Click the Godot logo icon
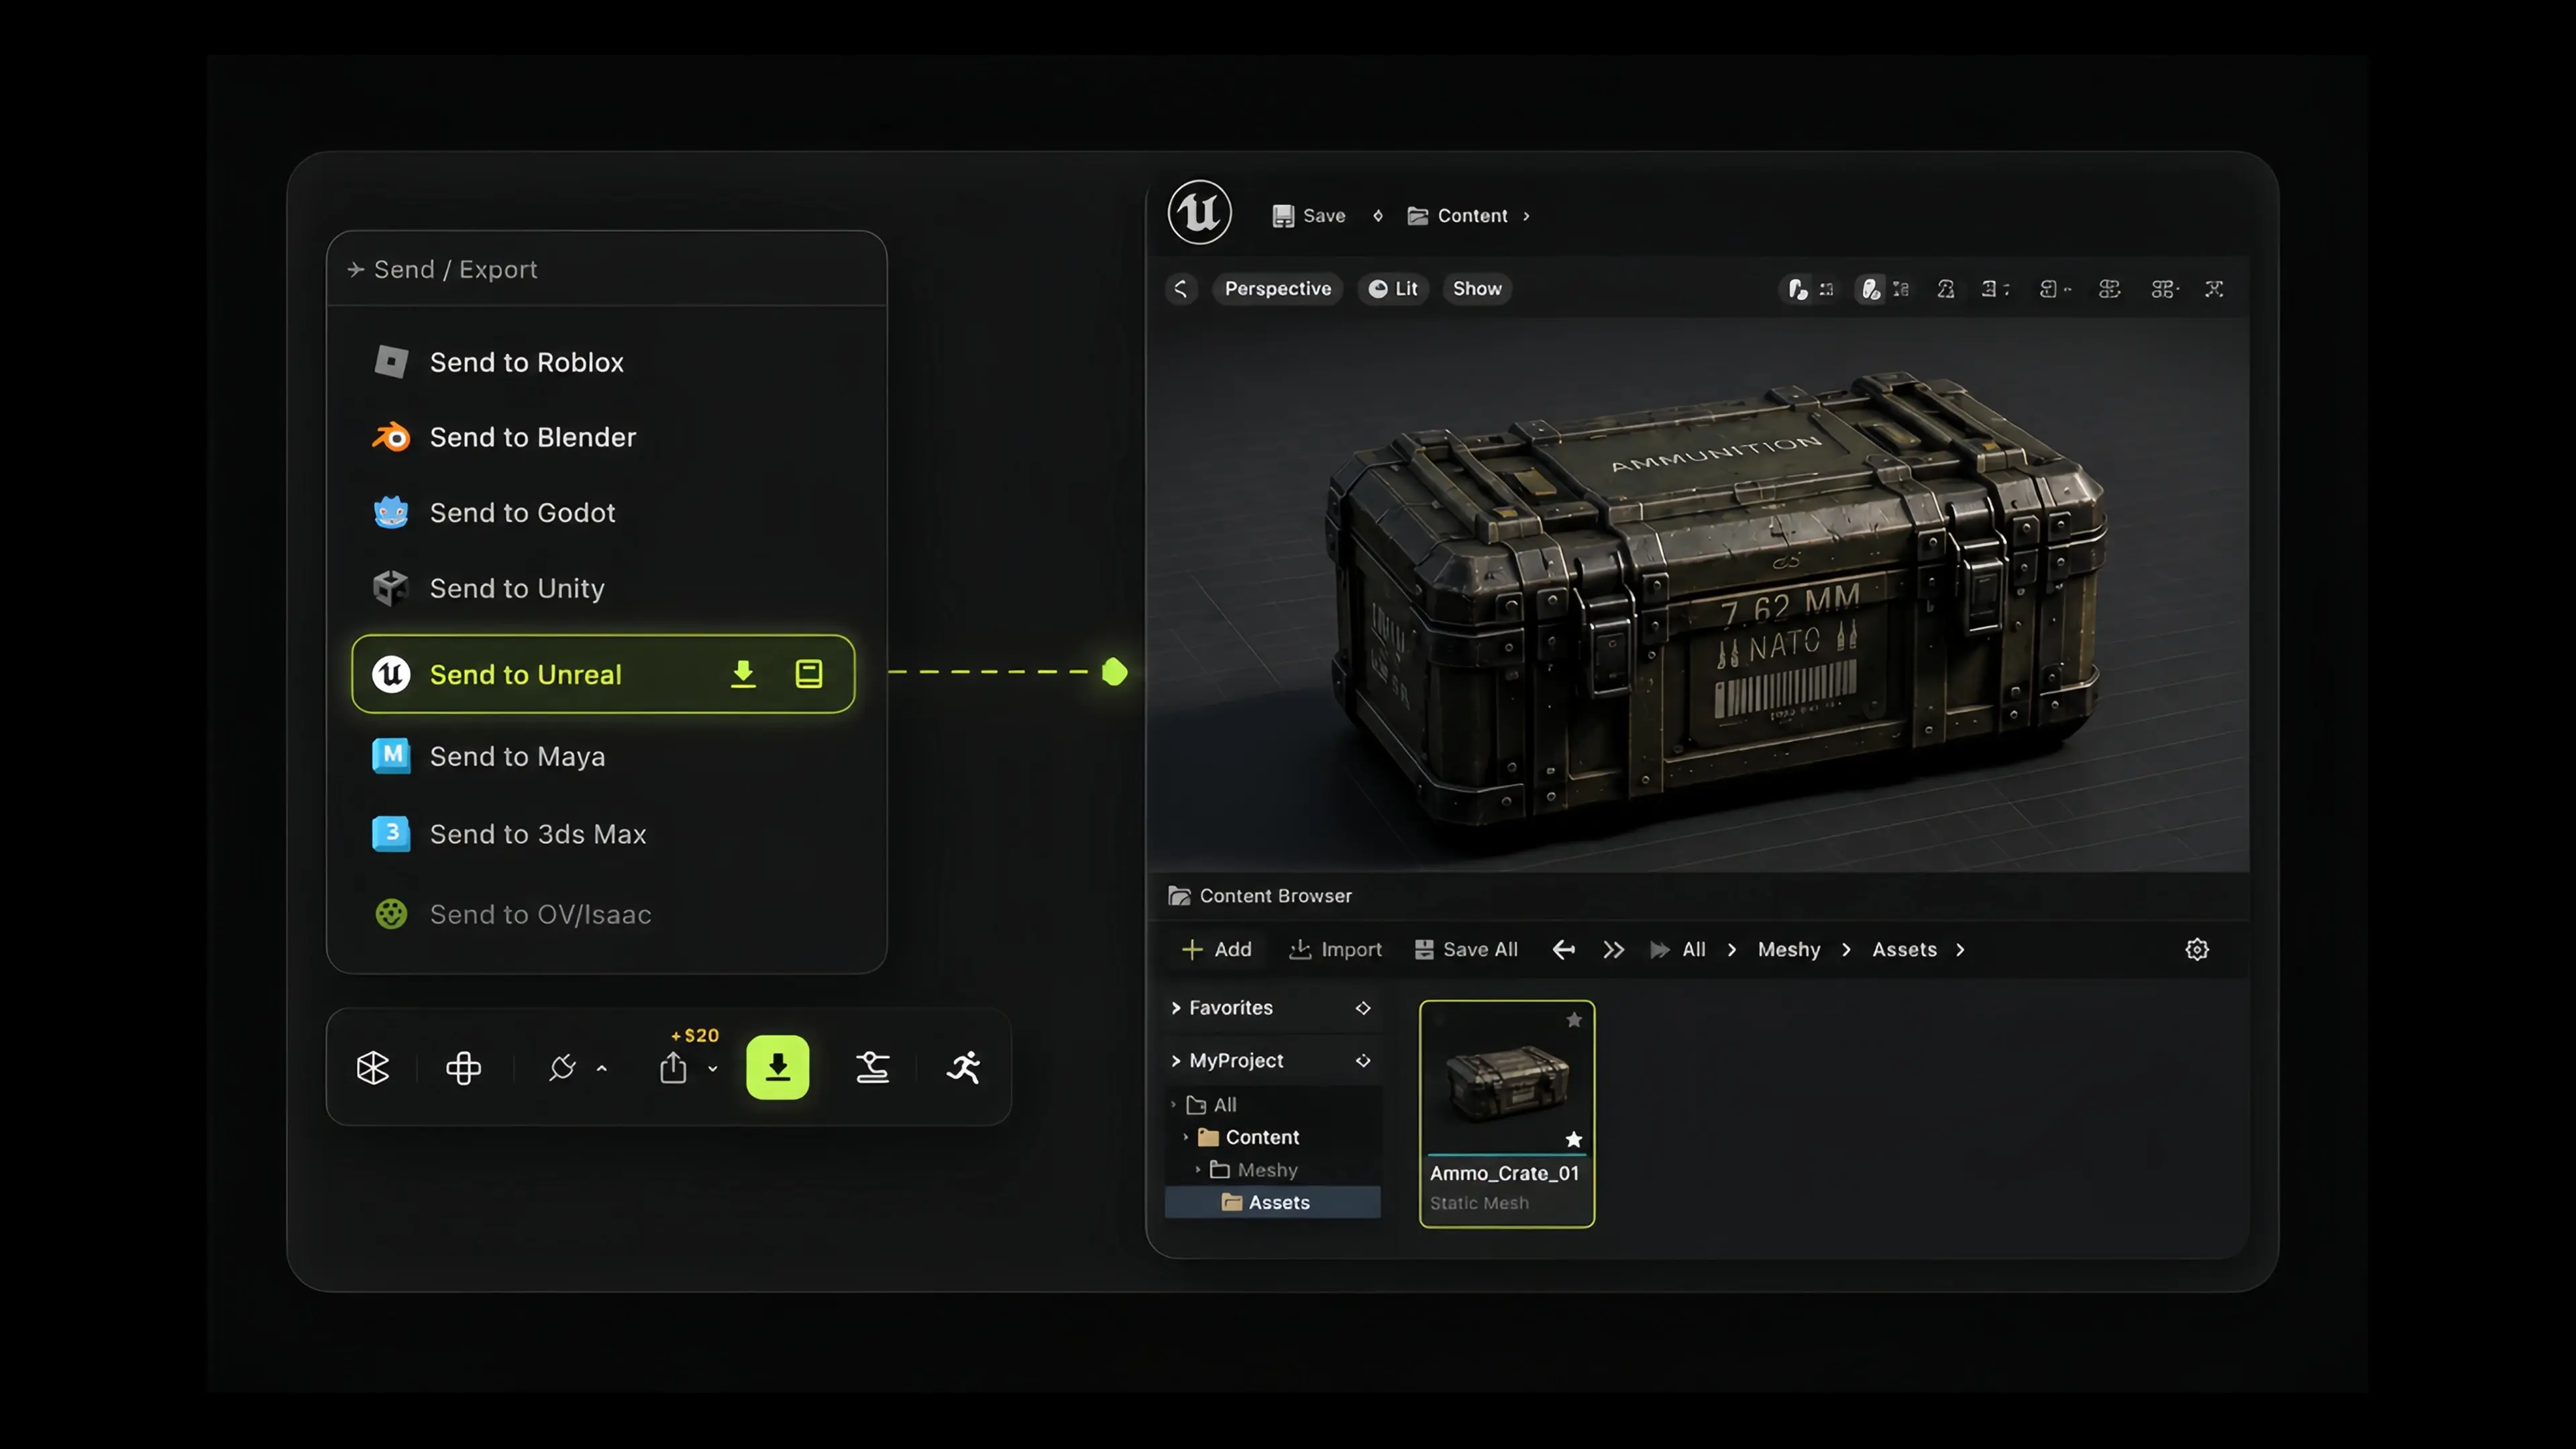 click(x=391, y=512)
